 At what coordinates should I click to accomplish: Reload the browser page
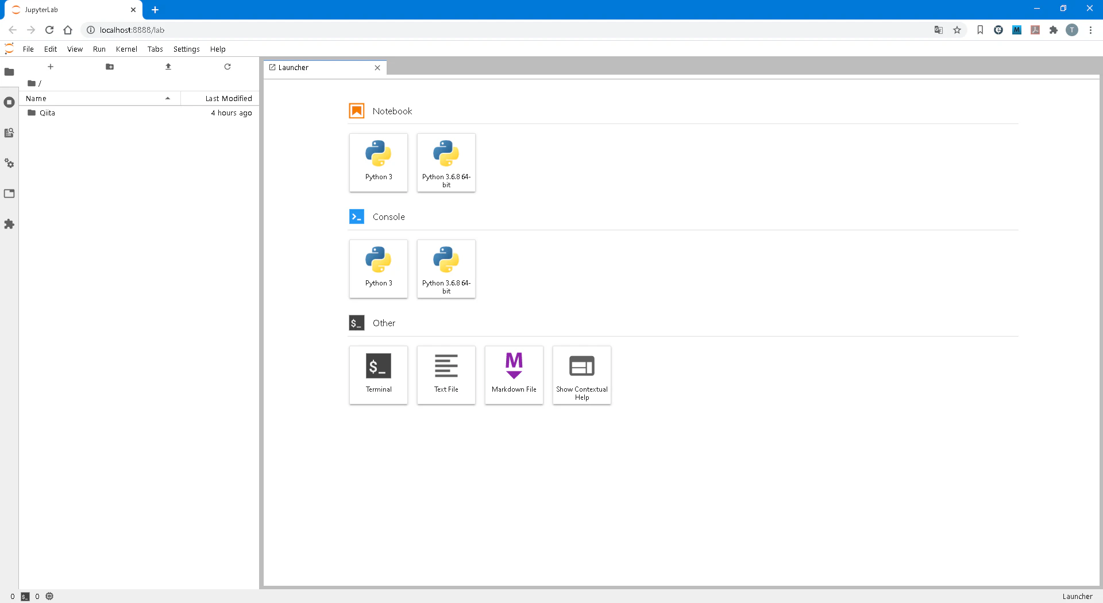pyautogui.click(x=49, y=30)
